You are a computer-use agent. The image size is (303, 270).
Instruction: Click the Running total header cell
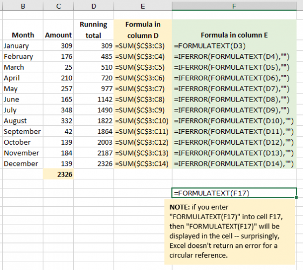94,30
